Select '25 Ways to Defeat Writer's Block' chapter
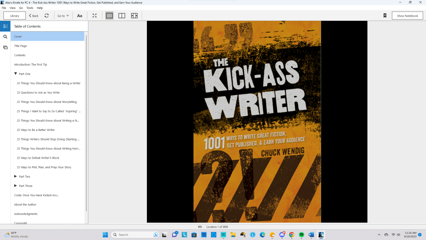Screen dimensions: 426x240 [x=38, y=158]
